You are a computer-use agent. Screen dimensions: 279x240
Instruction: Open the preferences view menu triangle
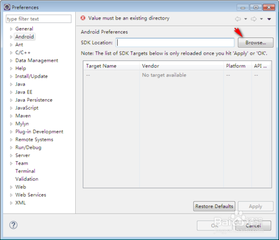coord(269,19)
